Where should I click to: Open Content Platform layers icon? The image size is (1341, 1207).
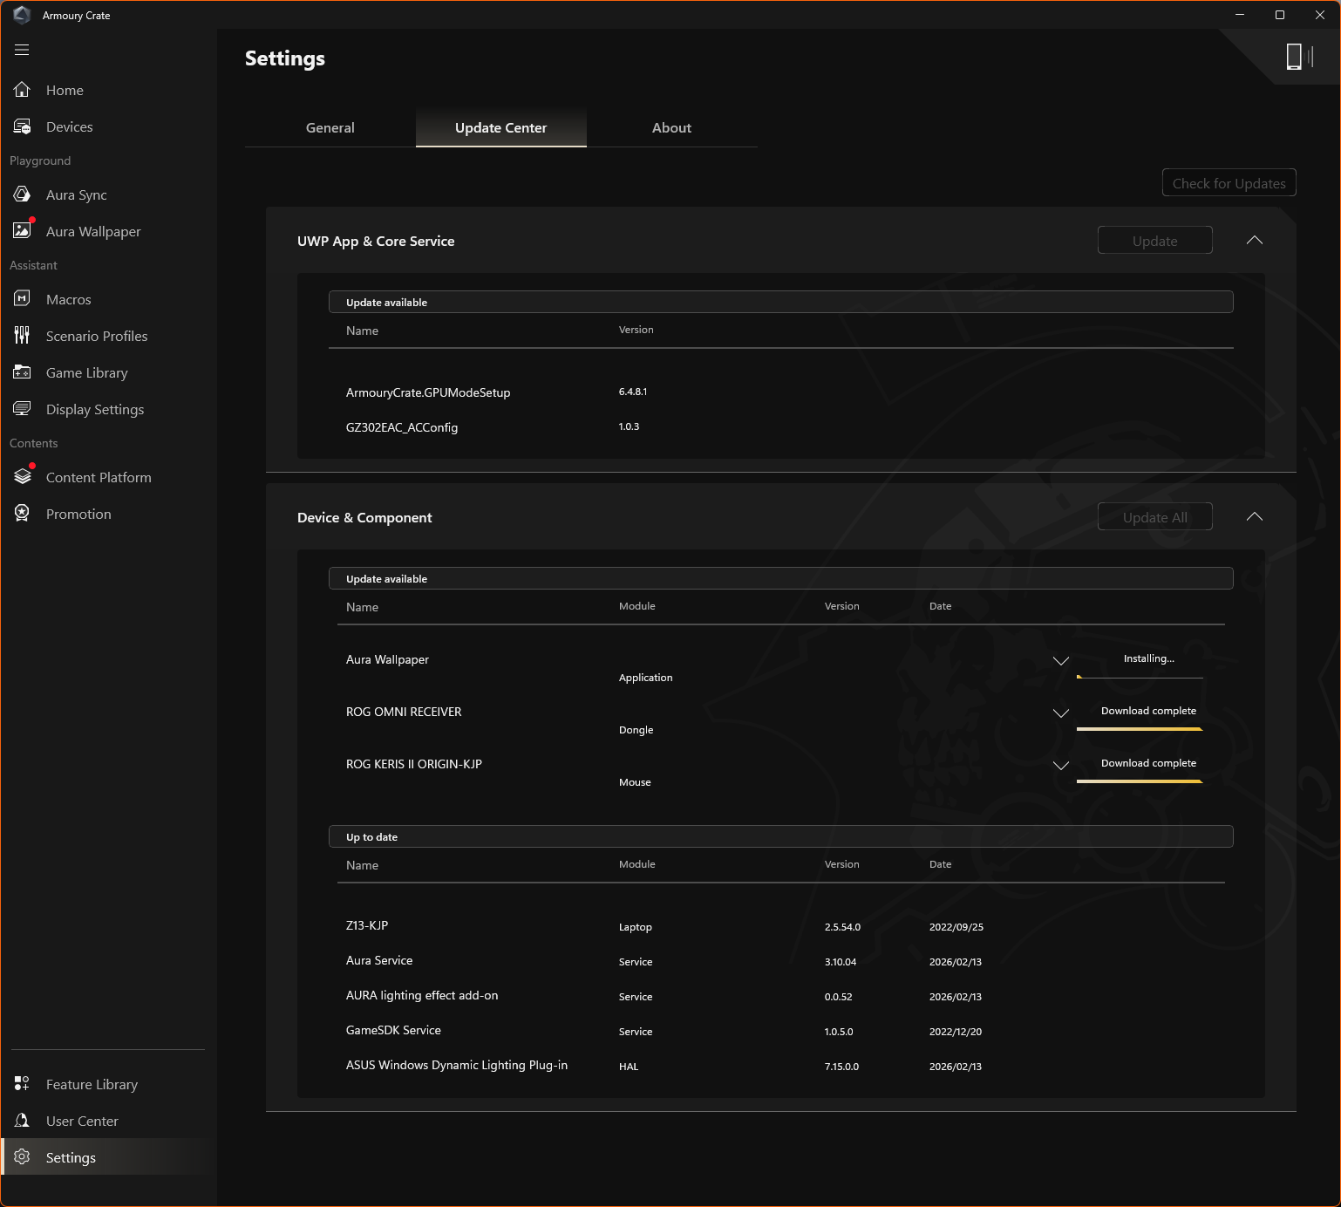(23, 477)
